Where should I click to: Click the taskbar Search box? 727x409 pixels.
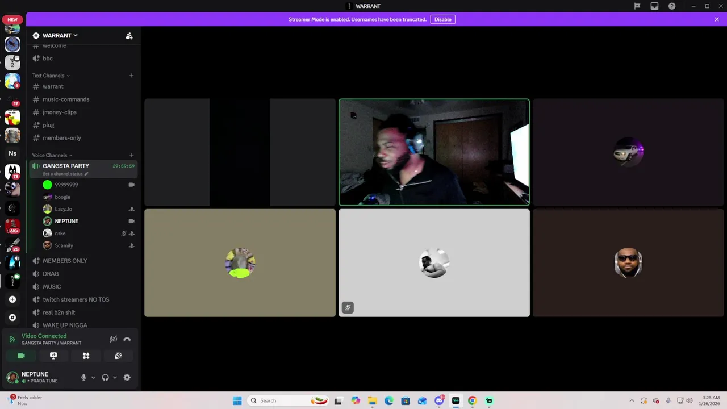point(288,400)
